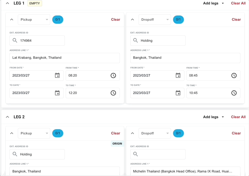Clear the Leg 1 Pickup stop
The height and width of the screenshot is (176, 249).
click(x=116, y=20)
